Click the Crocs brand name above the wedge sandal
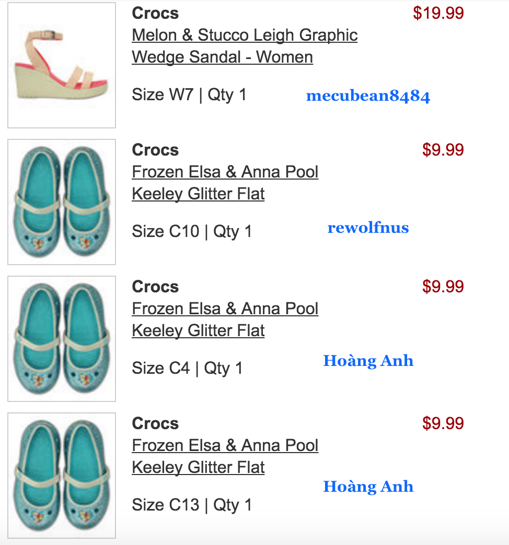This screenshot has width=509, height=545. point(155,13)
